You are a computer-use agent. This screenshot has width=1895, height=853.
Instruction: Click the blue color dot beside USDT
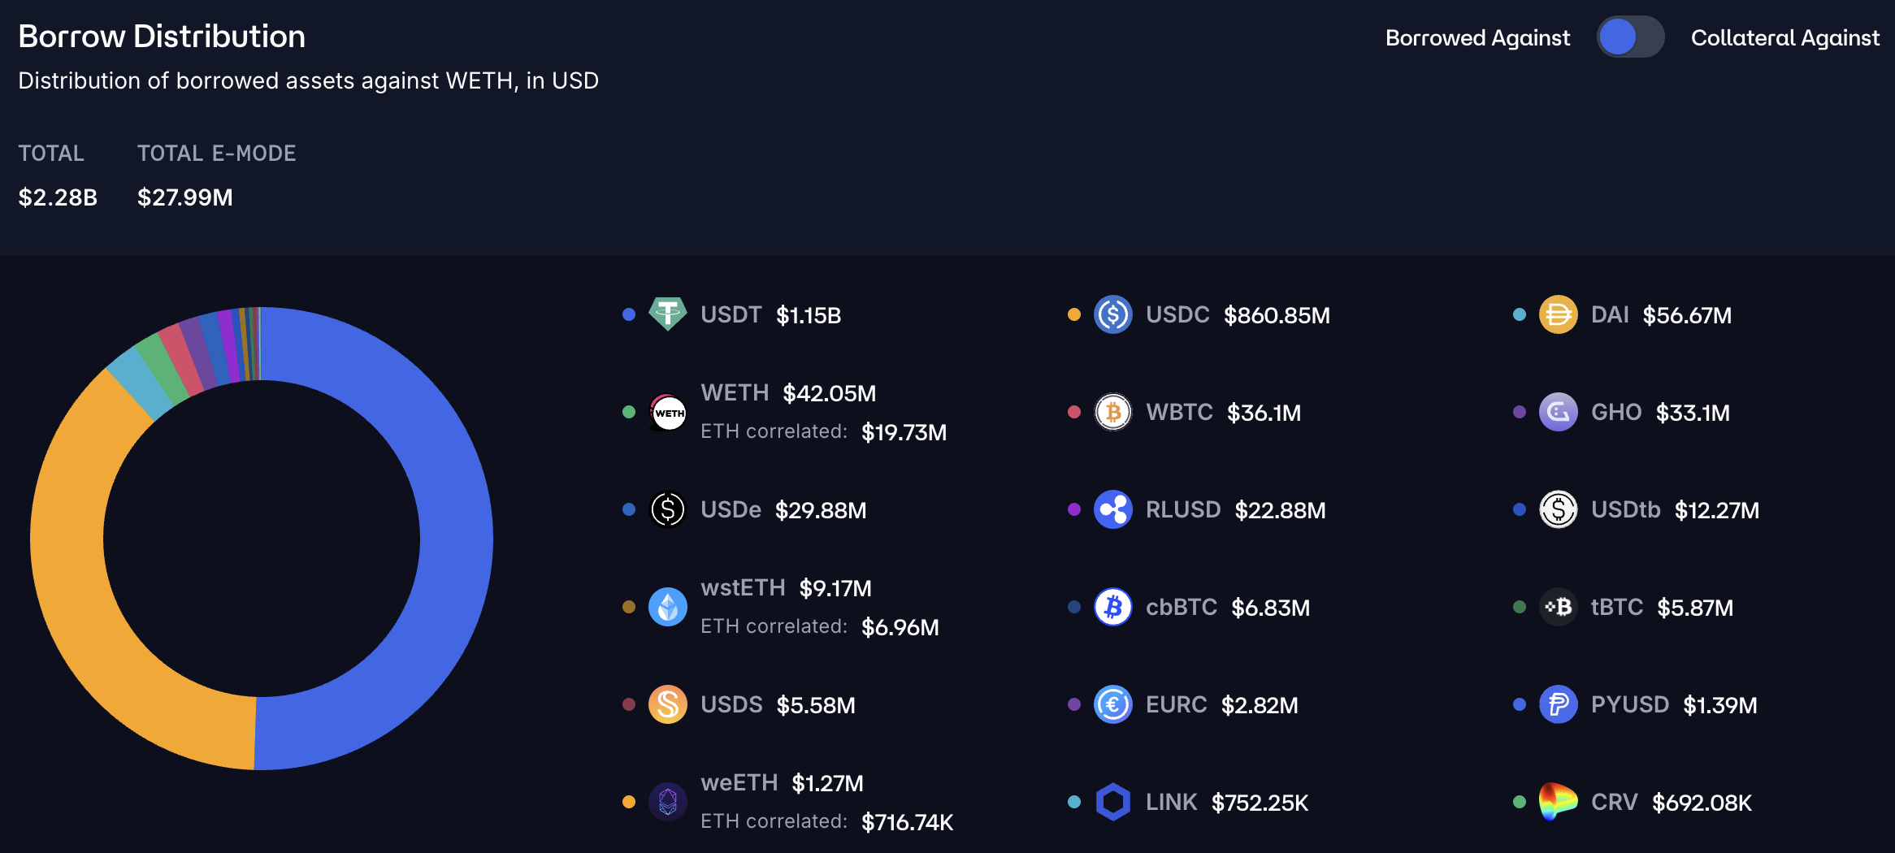coord(629,314)
